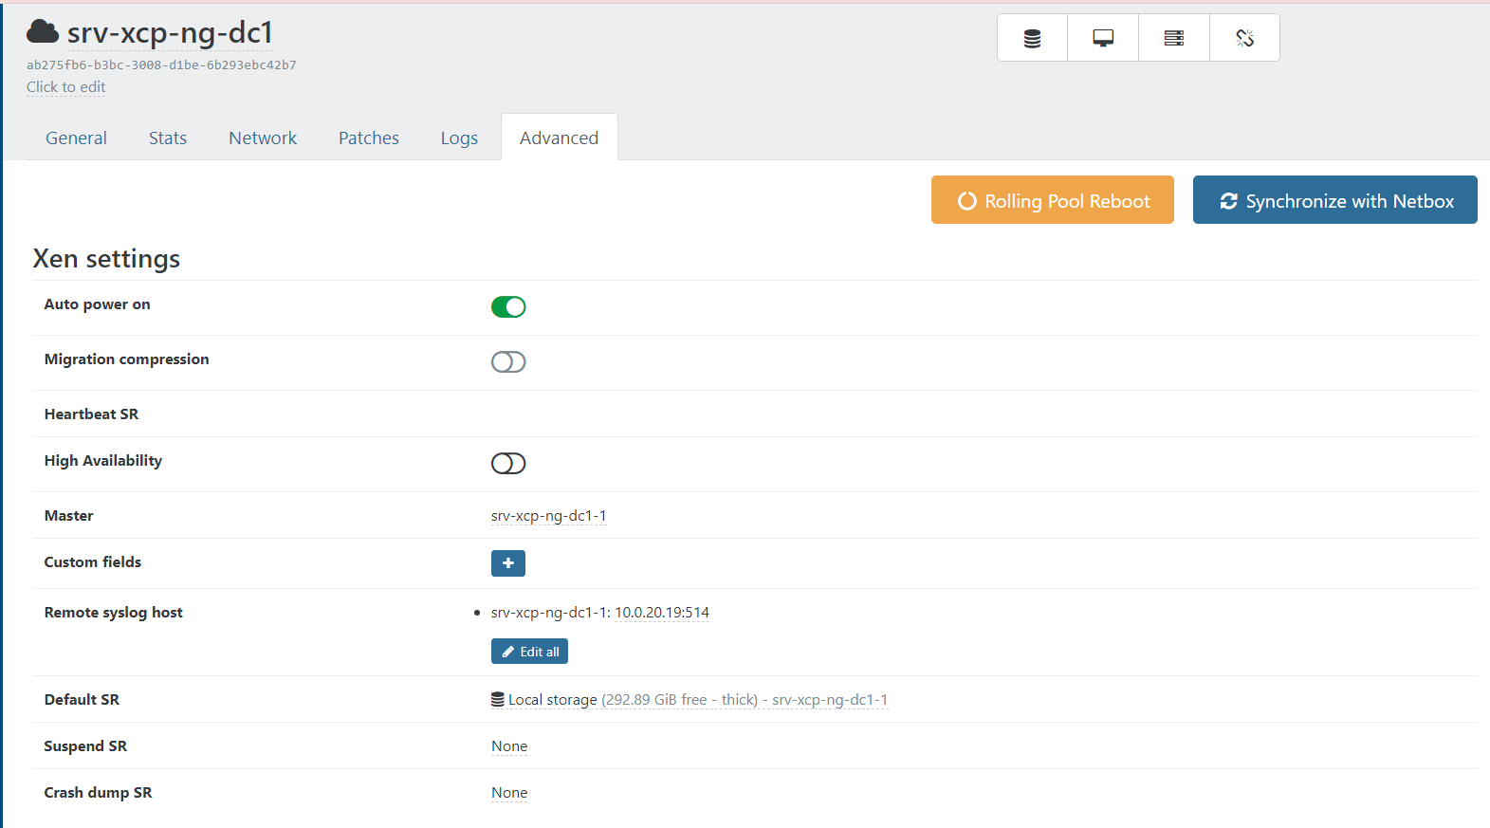
Task: Edit remote syslog host address 10.0.20.19:514
Action: tap(662, 613)
